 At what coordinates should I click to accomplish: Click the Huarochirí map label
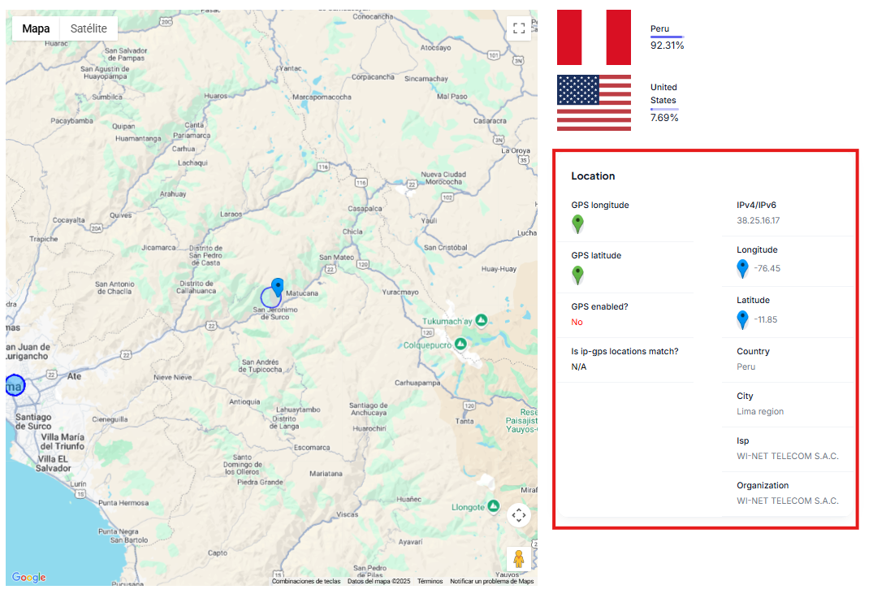pyautogui.click(x=370, y=428)
